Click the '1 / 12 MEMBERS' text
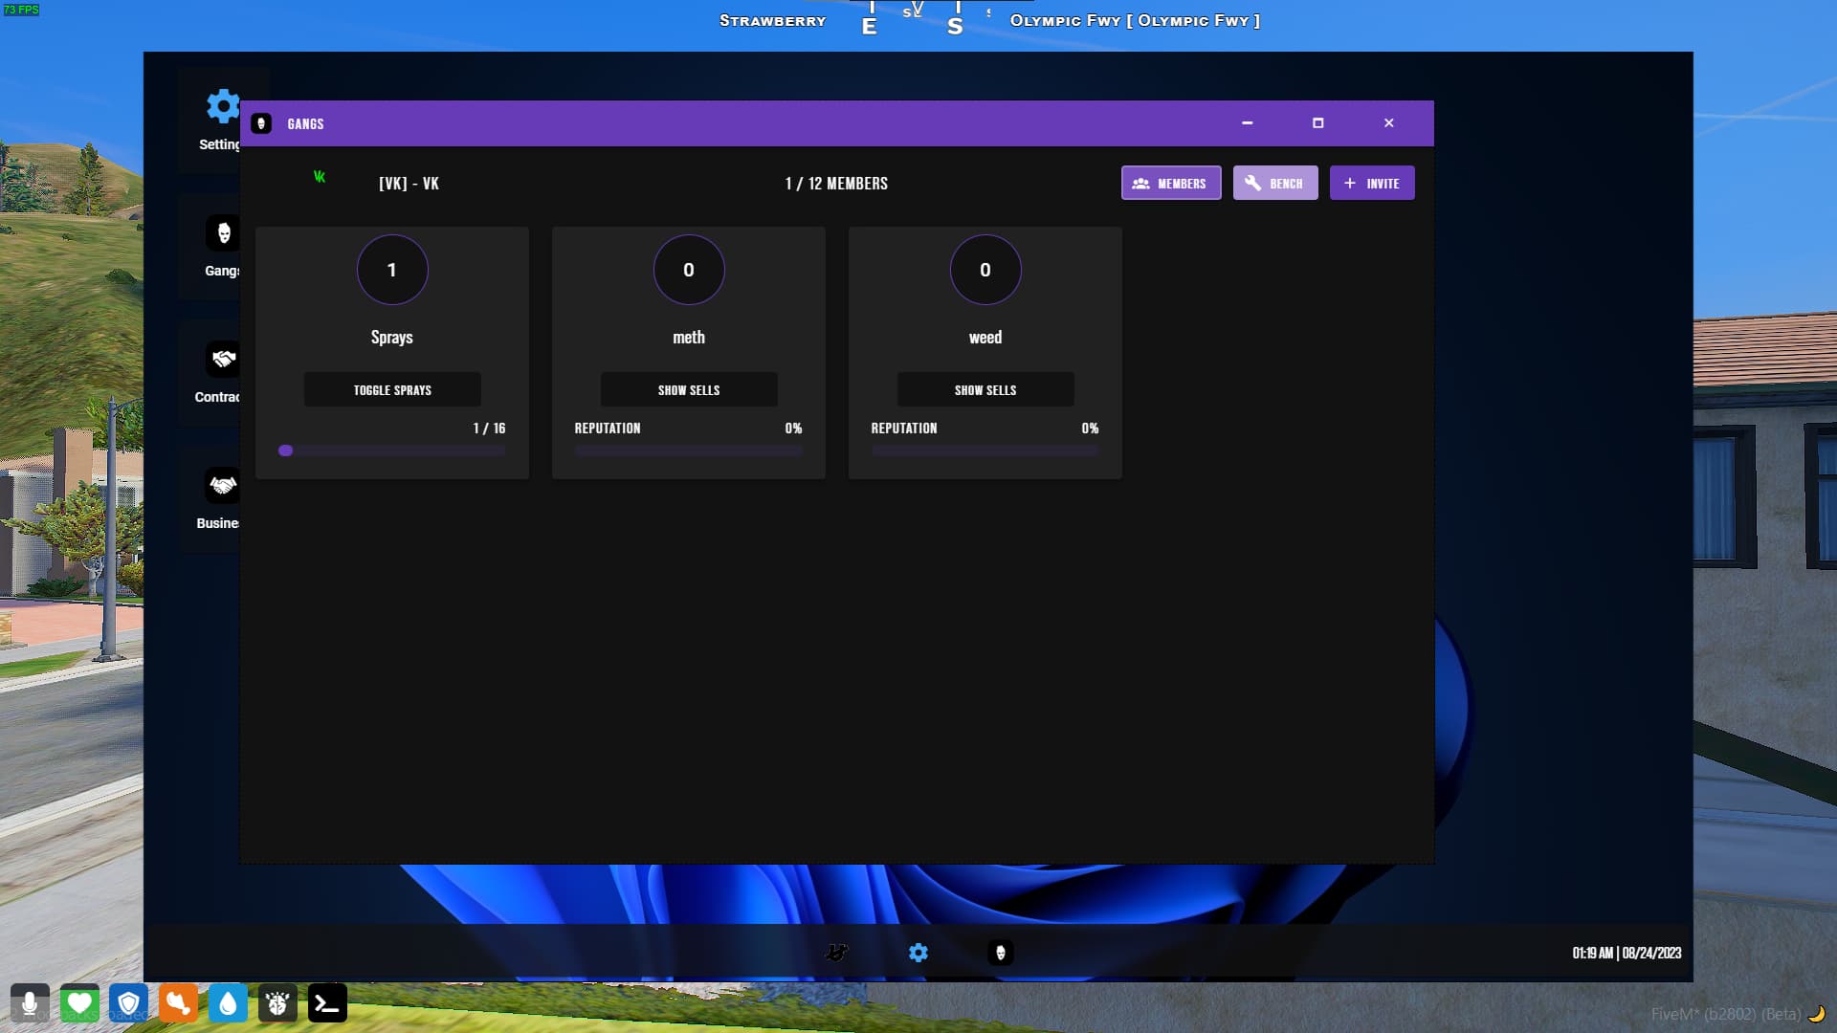 click(x=836, y=184)
